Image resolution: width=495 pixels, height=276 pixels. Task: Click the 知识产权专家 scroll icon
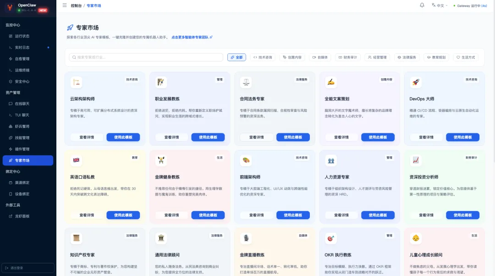click(x=76, y=238)
